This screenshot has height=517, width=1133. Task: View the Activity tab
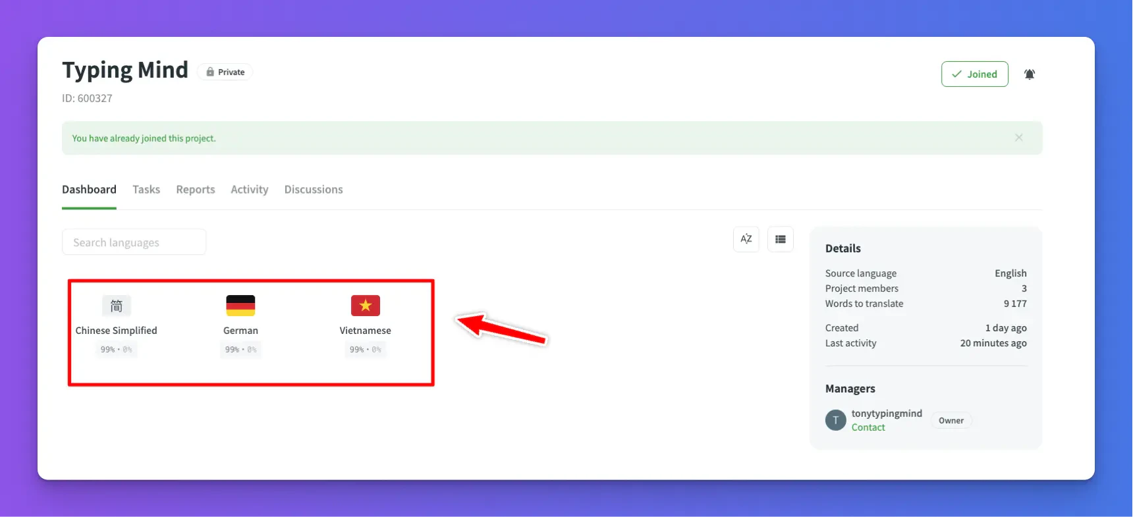250,190
